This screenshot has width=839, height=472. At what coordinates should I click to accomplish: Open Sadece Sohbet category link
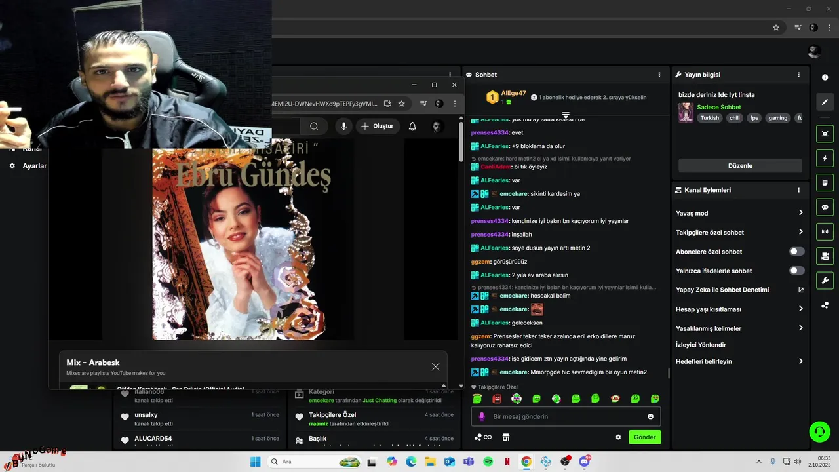point(718,107)
